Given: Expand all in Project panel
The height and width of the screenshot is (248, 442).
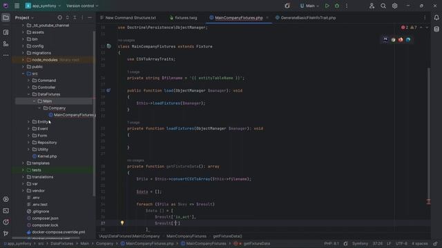Looking at the screenshot, I should 68,17.
